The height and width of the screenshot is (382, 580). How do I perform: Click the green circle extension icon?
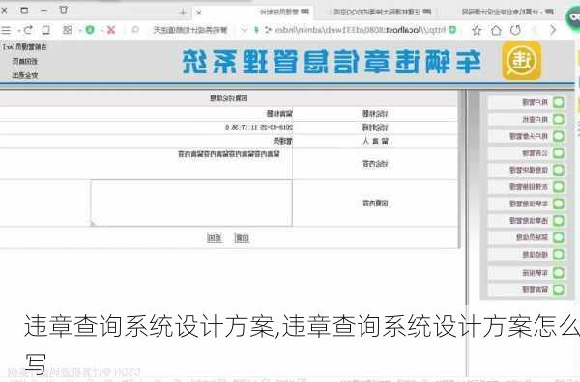coord(90,30)
